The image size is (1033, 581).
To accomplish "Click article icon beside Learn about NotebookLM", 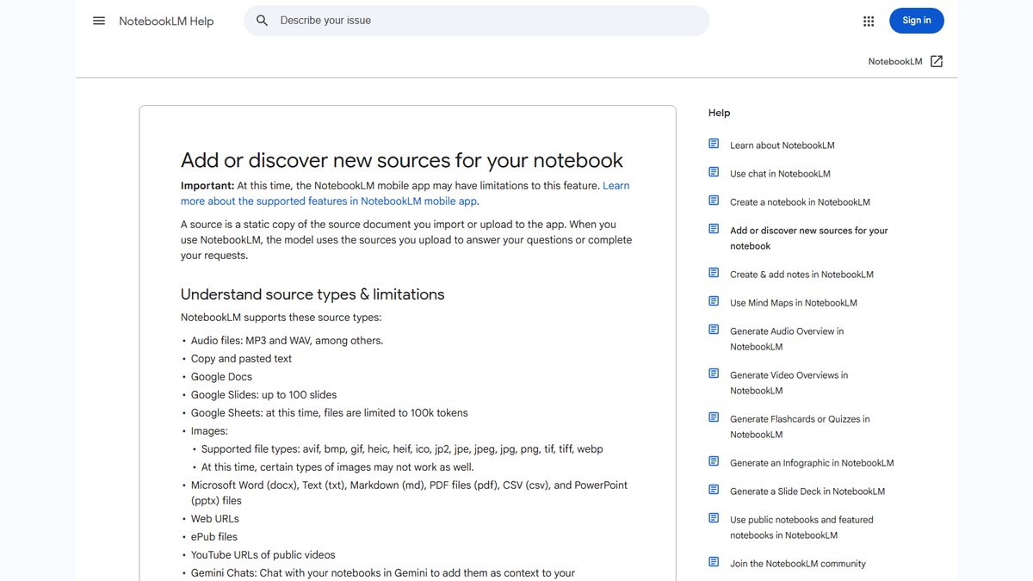I will pos(714,144).
